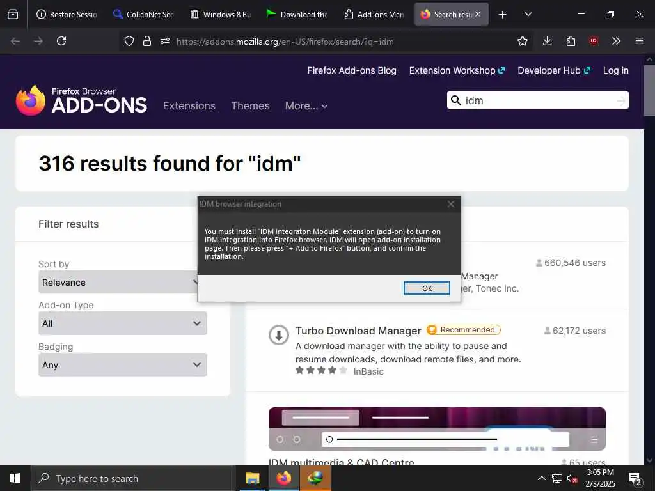
Task: Open Internet Download Manager taskbar icon
Action: pos(315,478)
